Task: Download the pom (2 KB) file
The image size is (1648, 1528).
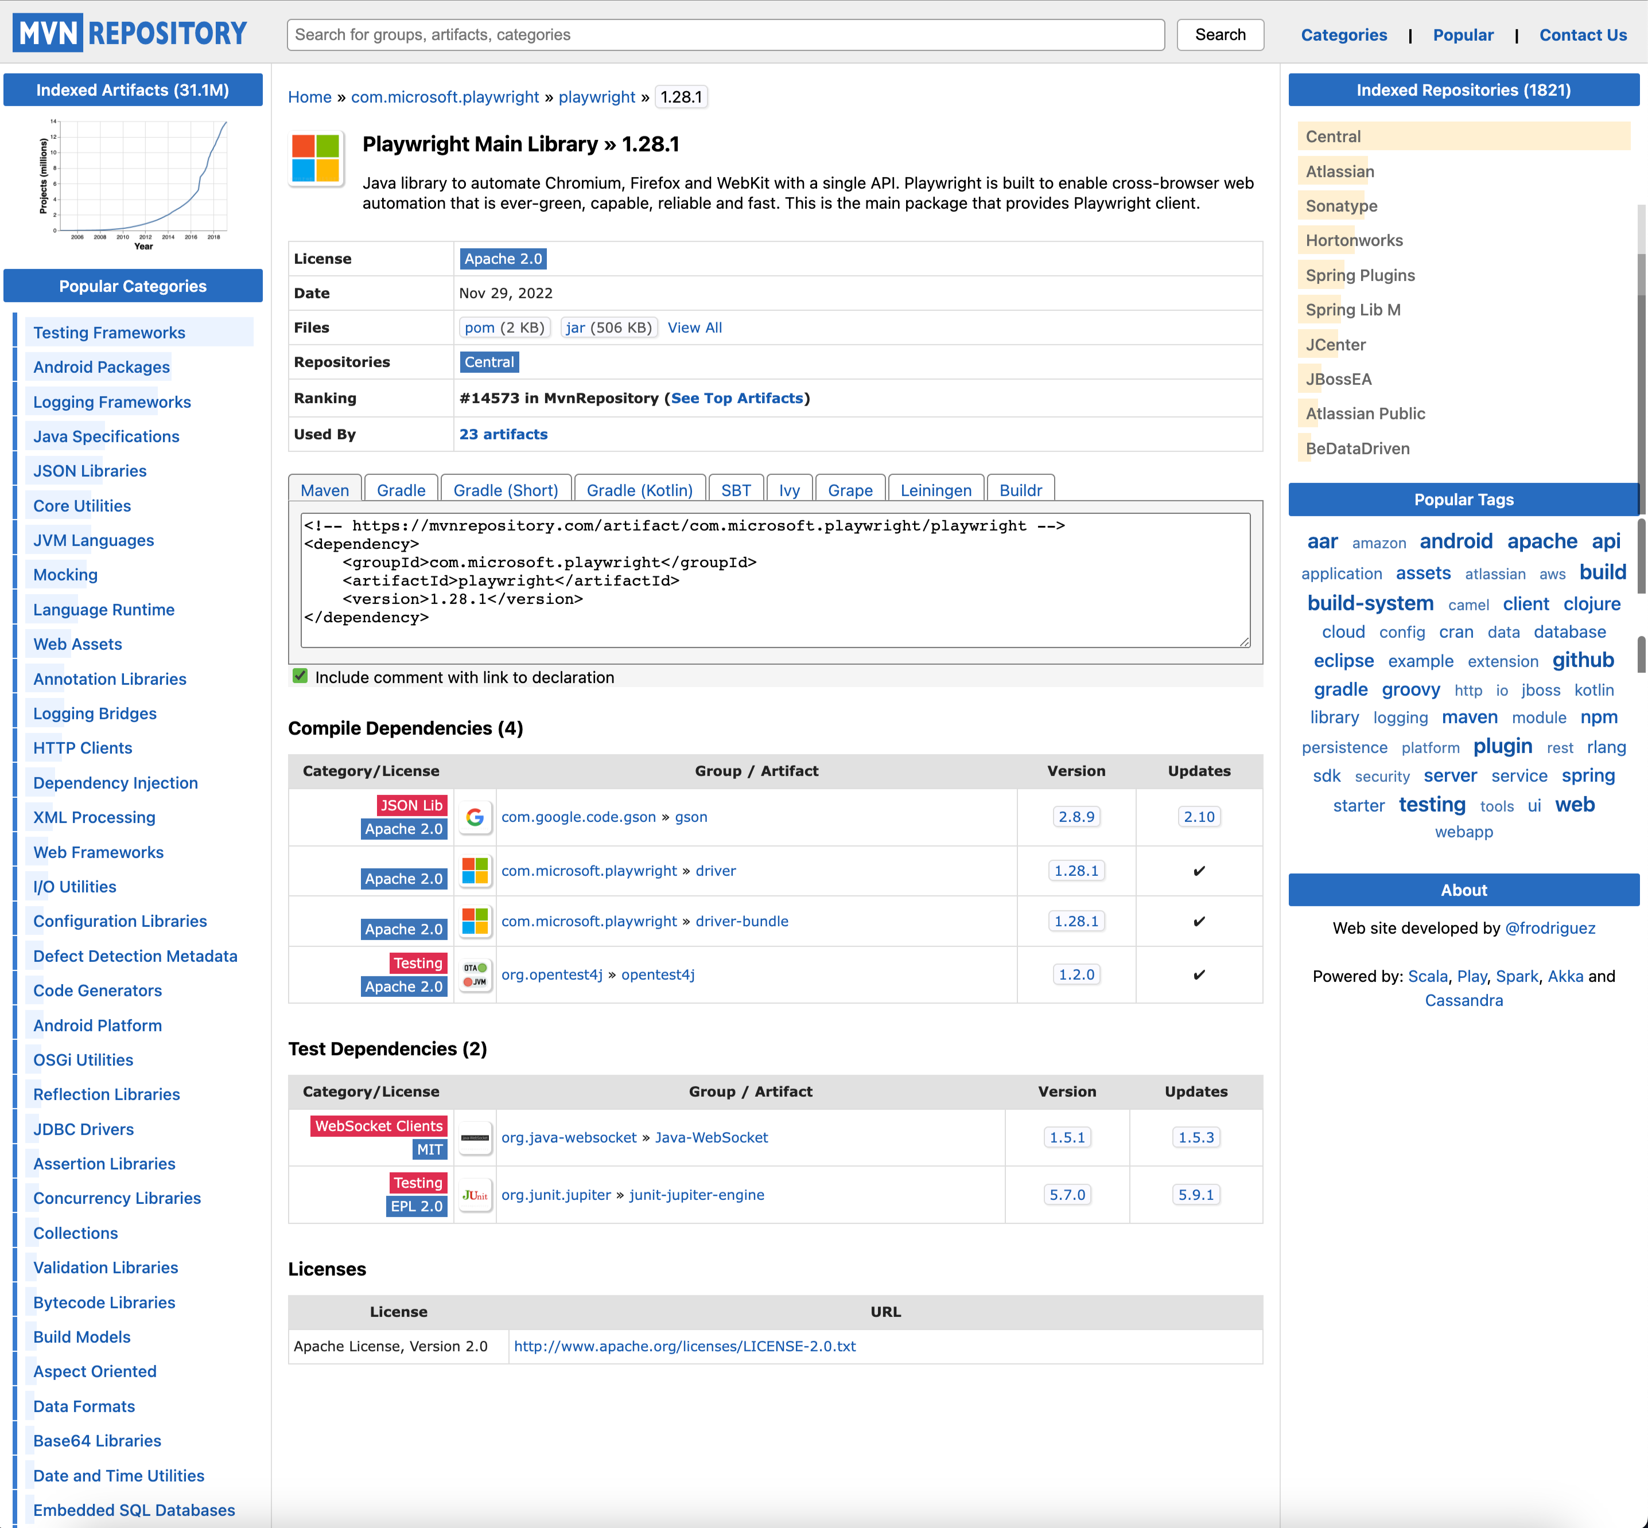Action: [x=504, y=328]
